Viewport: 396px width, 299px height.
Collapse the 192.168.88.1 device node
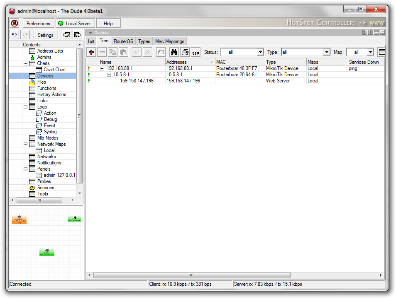102,68
